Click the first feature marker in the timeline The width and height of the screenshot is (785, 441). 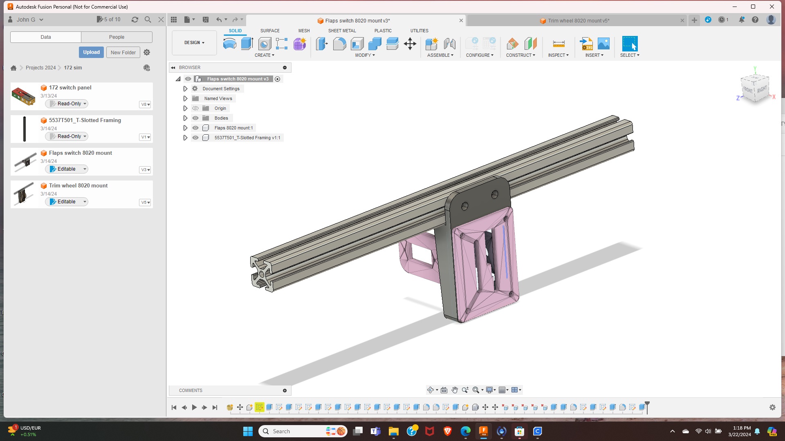(230, 407)
